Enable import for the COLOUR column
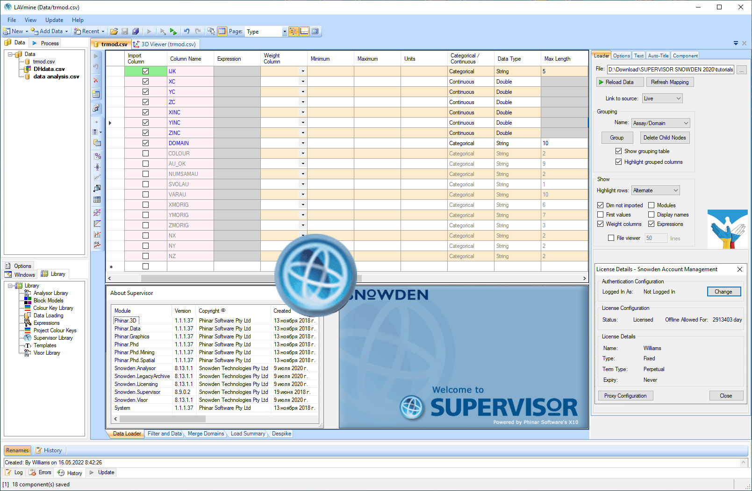The height and width of the screenshot is (491, 752). click(145, 154)
